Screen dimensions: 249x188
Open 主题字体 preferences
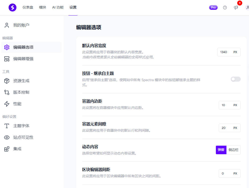[31, 126]
